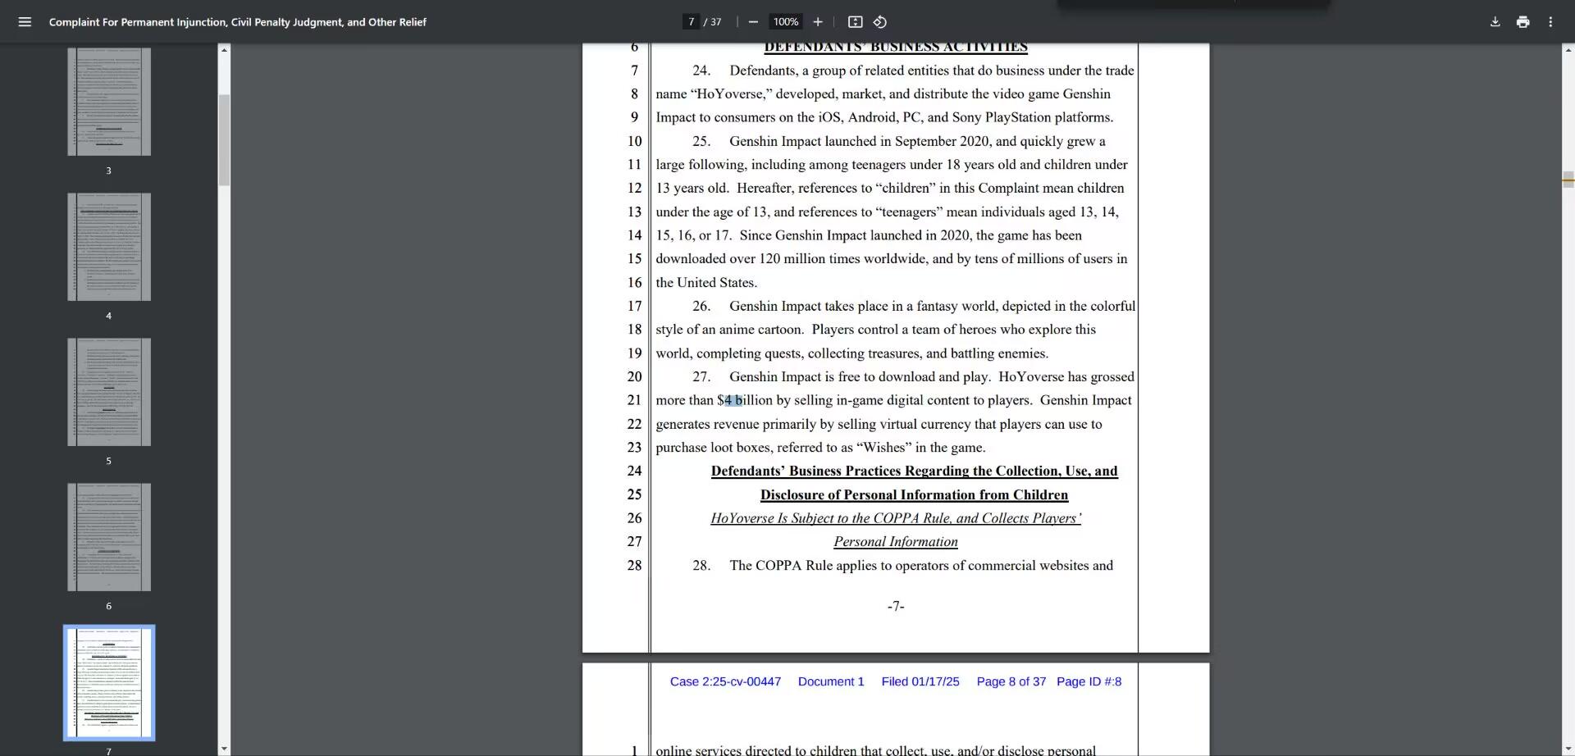This screenshot has height=756, width=1575.
Task: Click "Page ID #:8" header text
Action: (x=1089, y=681)
